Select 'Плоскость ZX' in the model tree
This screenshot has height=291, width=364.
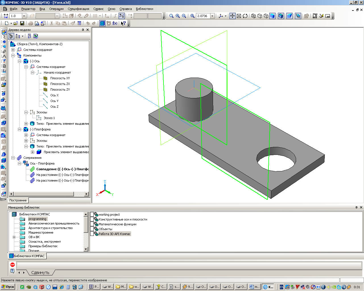coord(60,84)
